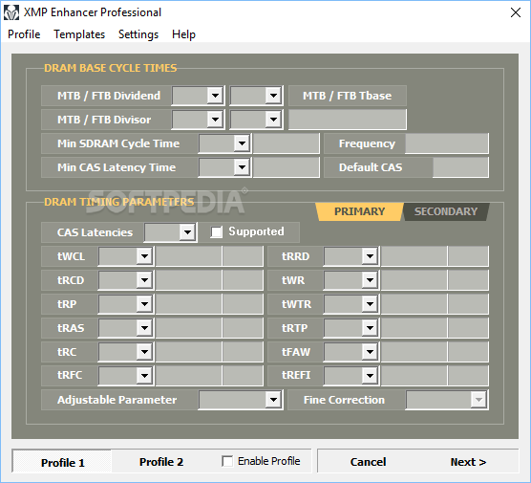Image resolution: width=531 pixels, height=483 pixels.
Task: Click the Min SDRAM Cycle Time value field
Action: tap(287, 143)
